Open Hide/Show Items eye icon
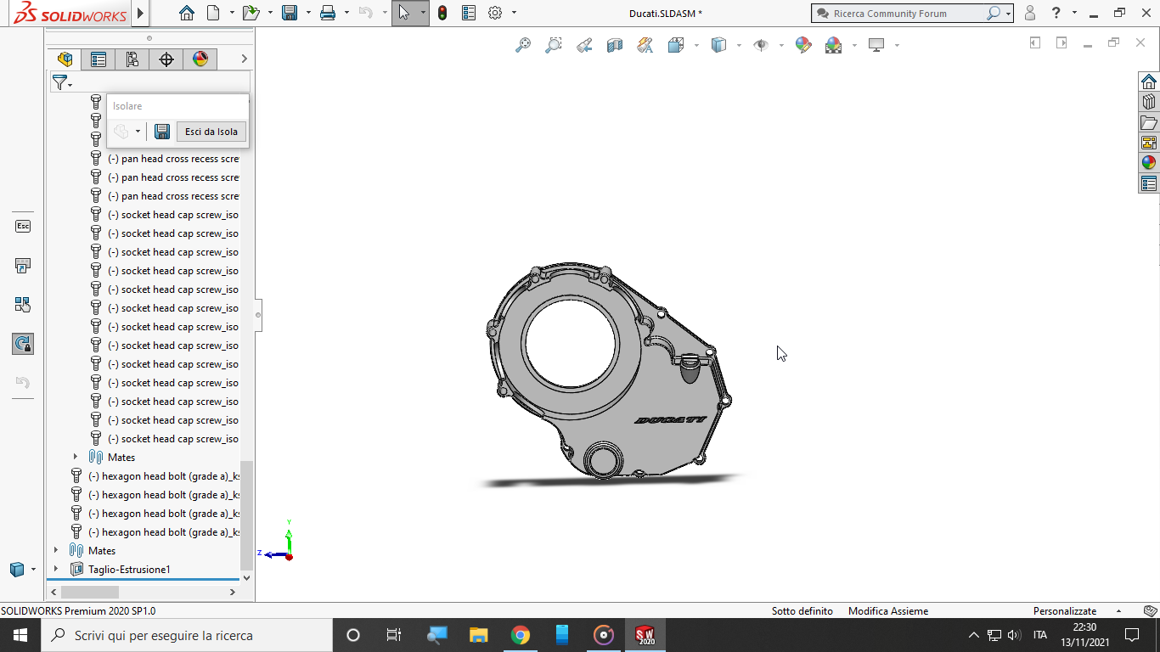 tap(761, 45)
